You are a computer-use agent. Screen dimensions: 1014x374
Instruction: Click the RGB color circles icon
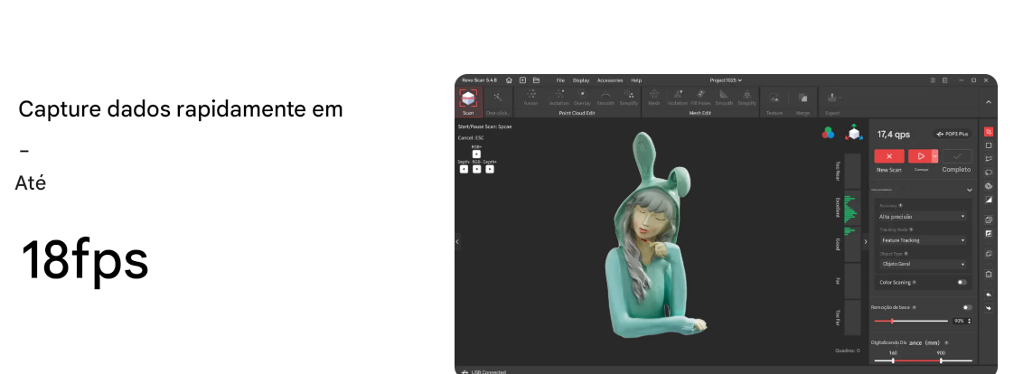tap(828, 133)
